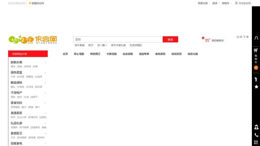Open the 企业定制 nav item
Viewport: 260px width, 146px height.
tap(128, 54)
